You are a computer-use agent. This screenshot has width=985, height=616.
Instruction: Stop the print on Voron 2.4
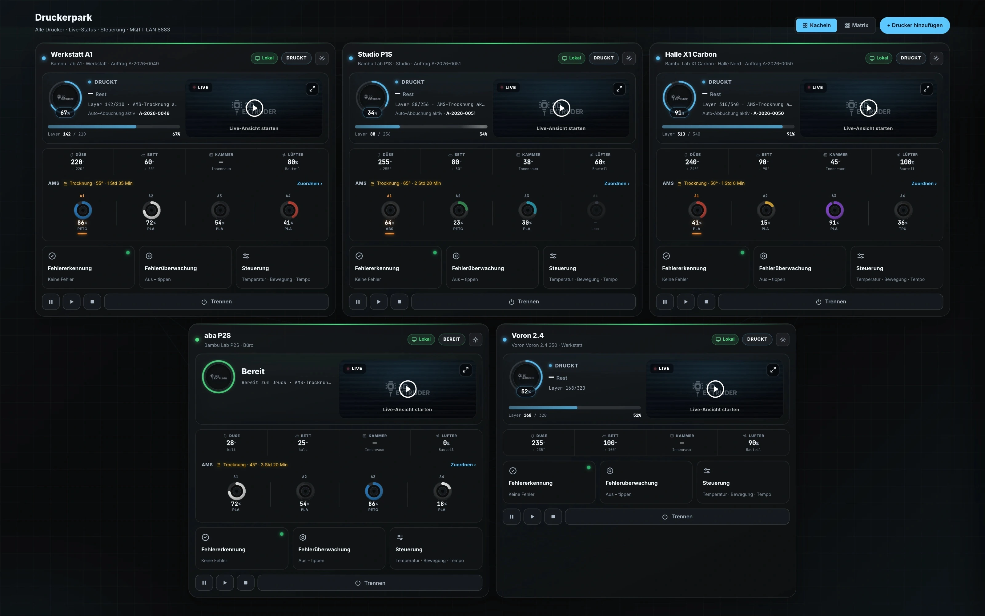(553, 517)
